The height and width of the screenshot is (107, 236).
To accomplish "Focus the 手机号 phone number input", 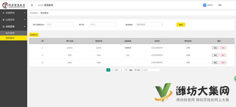I will [x=104, y=24].
